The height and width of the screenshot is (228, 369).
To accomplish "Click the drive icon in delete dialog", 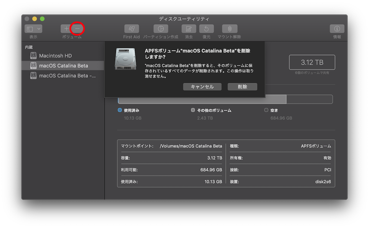I will coord(126,59).
